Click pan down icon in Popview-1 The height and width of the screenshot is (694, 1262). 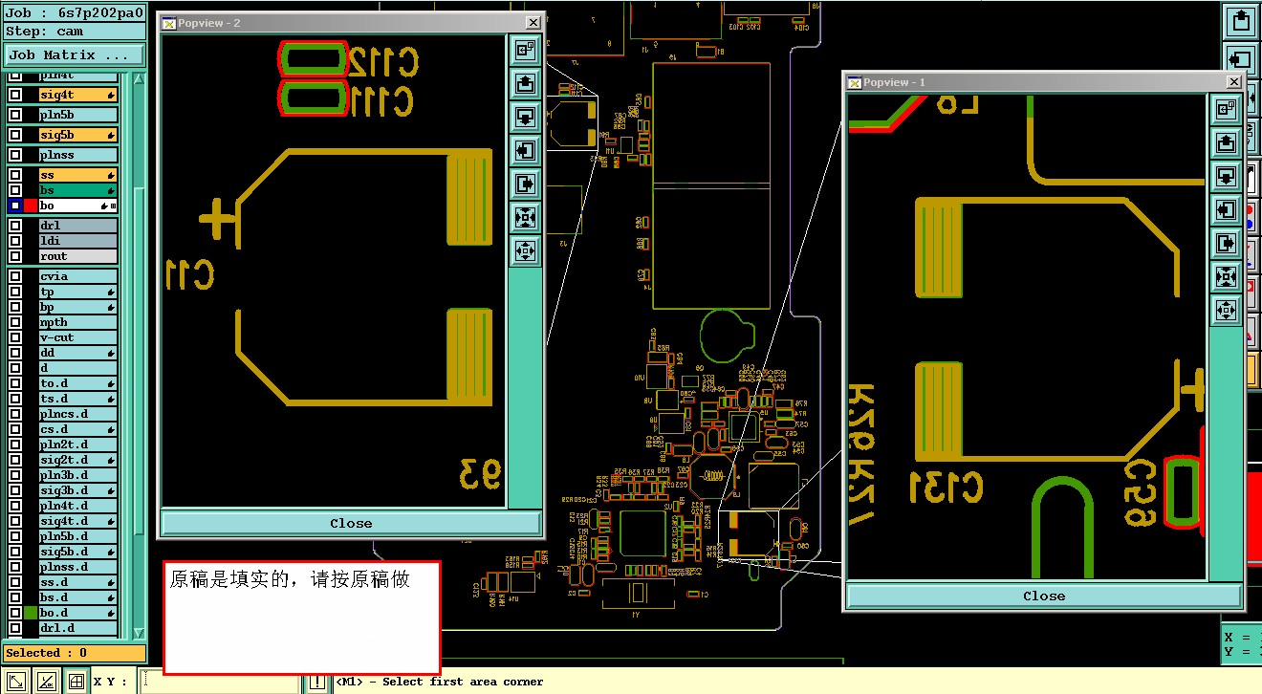coord(1226,177)
